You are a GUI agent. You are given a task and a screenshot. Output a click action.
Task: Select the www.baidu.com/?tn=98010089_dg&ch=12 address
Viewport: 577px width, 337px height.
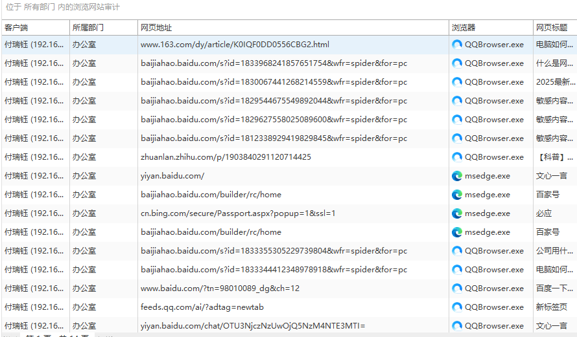(220, 288)
